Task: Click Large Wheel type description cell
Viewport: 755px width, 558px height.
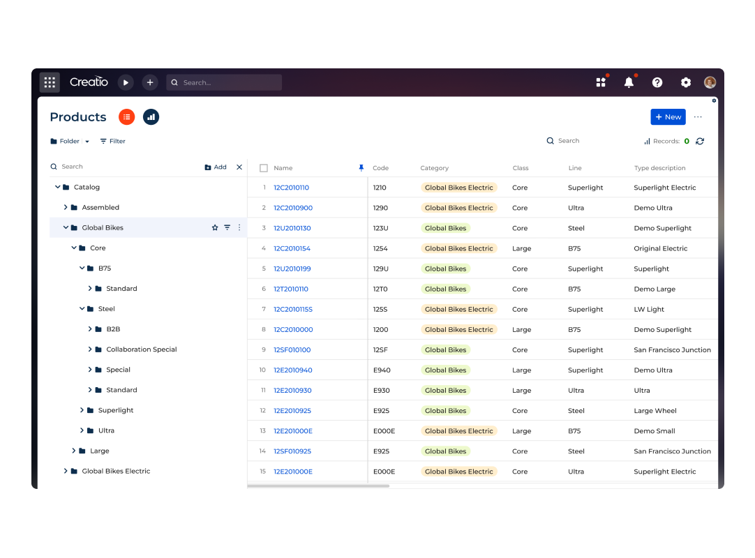Action: click(655, 411)
